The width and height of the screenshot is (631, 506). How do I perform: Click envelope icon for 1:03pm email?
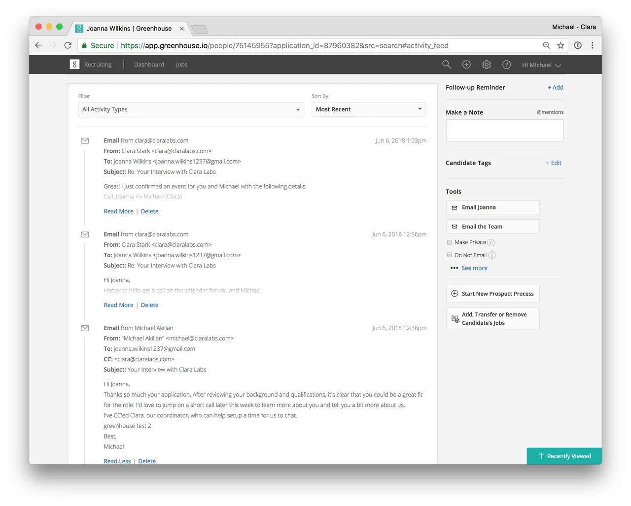[x=85, y=141]
